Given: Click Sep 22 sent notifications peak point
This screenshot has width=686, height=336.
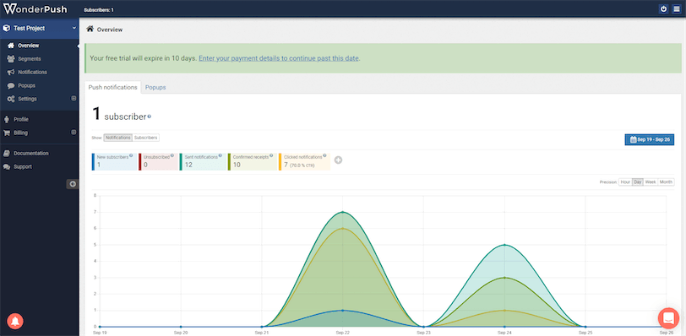Looking at the screenshot, I should pyautogui.click(x=342, y=212).
